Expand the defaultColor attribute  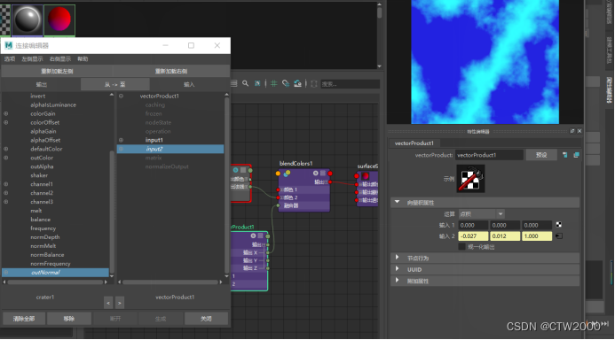(6, 149)
